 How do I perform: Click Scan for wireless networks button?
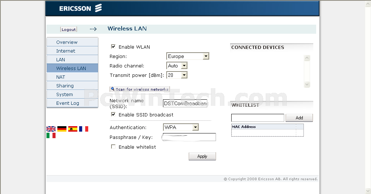(140, 89)
